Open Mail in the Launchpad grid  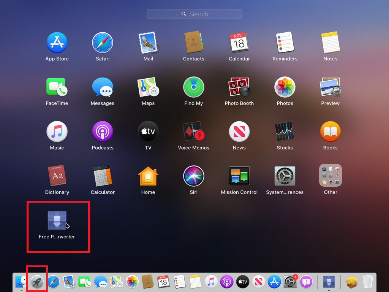(x=148, y=43)
